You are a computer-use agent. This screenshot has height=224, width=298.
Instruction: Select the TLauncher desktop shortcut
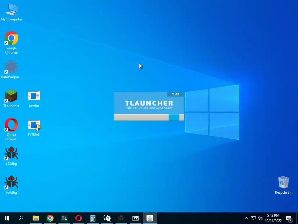[x=11, y=98]
